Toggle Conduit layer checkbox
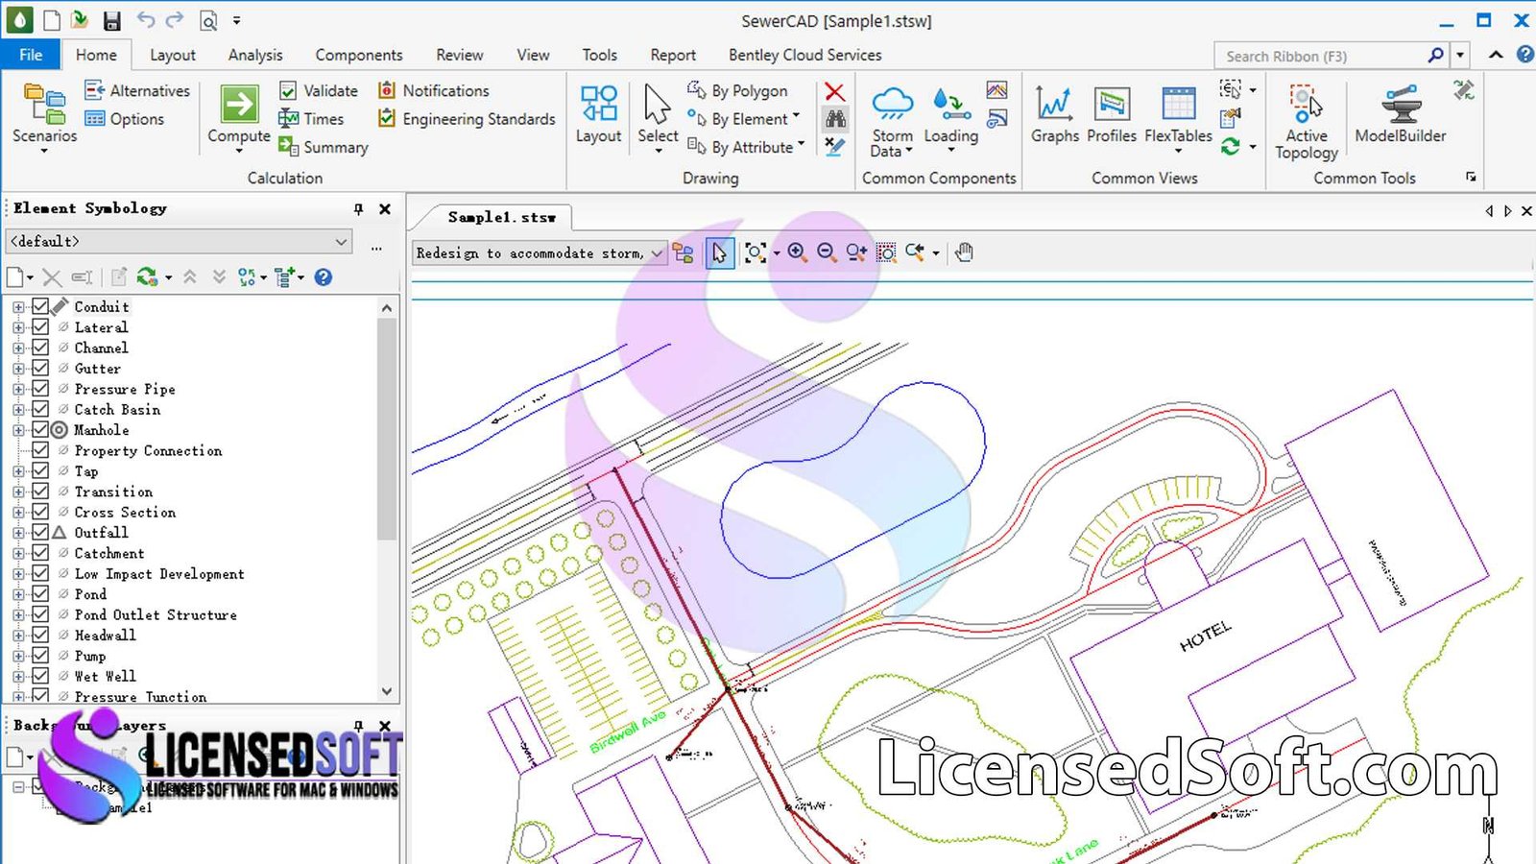The width and height of the screenshot is (1536, 864). (x=40, y=306)
